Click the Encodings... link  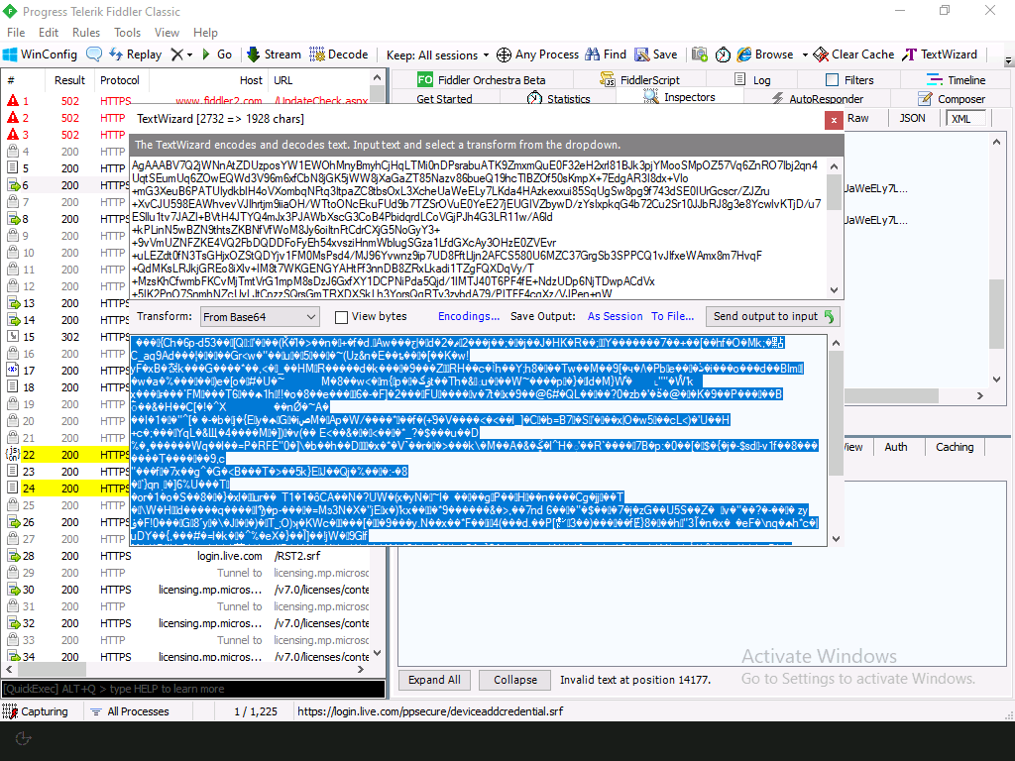[x=469, y=317]
